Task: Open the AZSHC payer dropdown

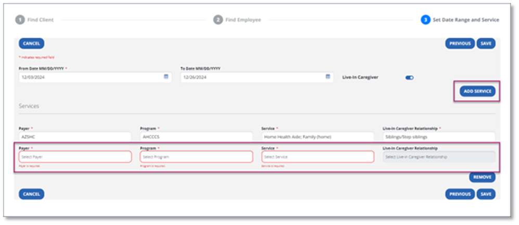Action: tap(75, 137)
